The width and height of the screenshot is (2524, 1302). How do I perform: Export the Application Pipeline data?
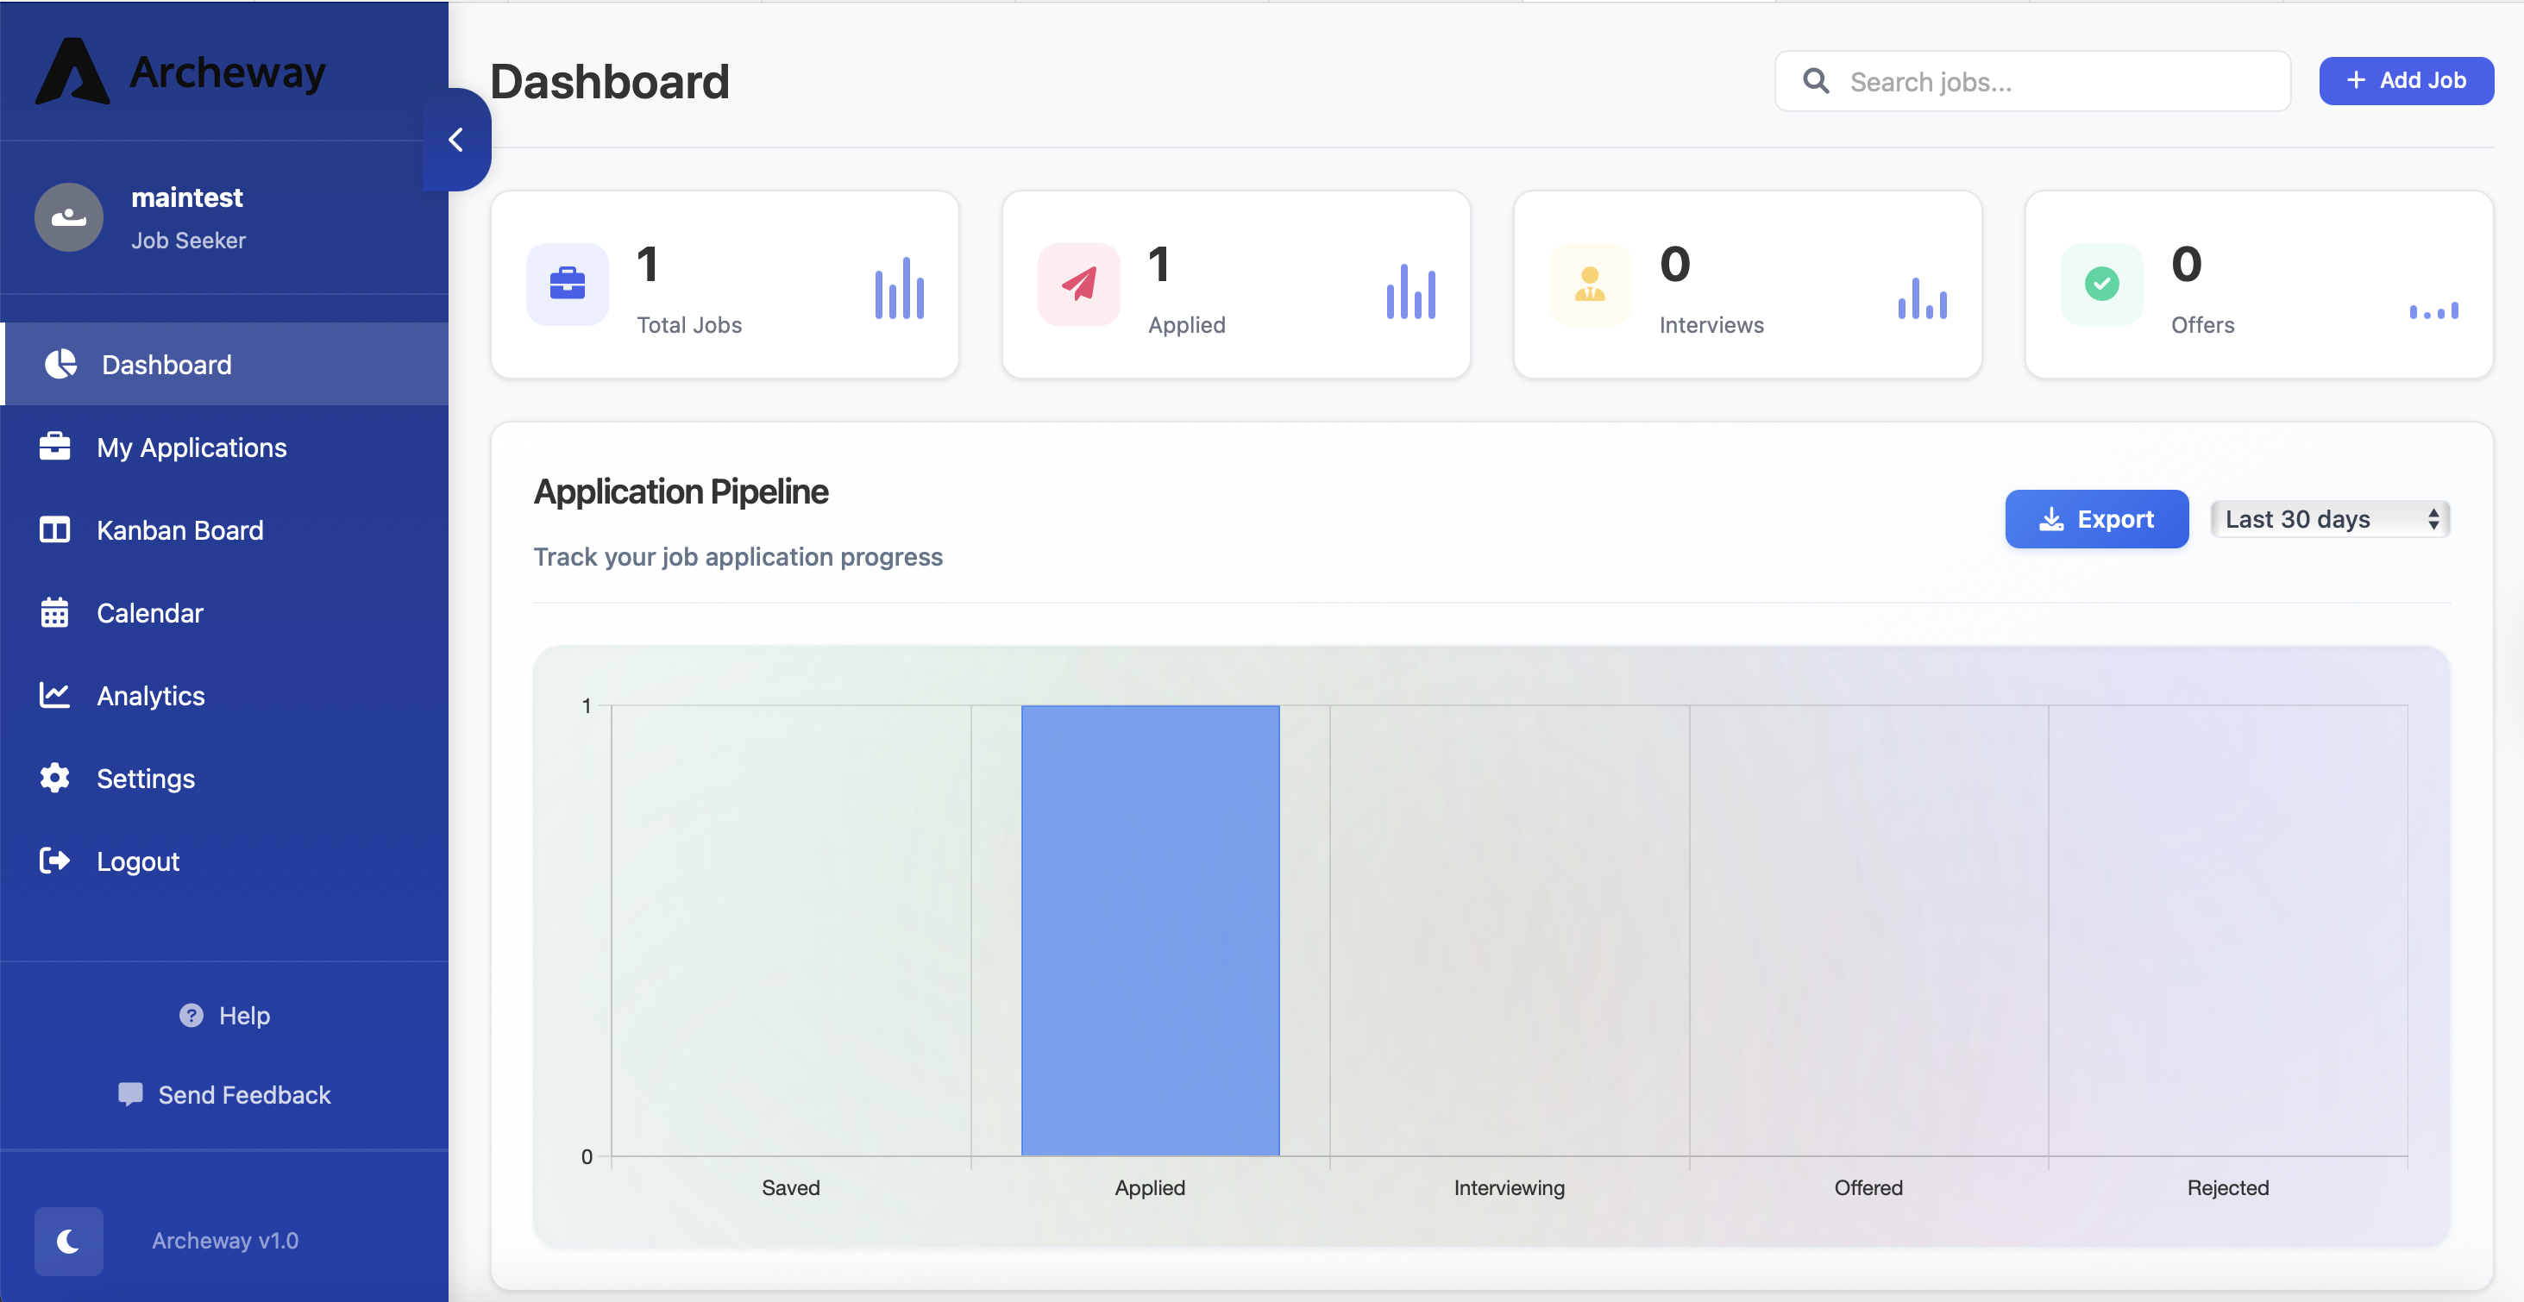pos(2096,518)
